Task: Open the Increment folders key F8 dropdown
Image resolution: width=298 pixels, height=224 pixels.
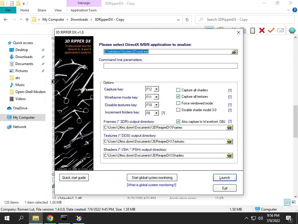Action: (x=156, y=113)
